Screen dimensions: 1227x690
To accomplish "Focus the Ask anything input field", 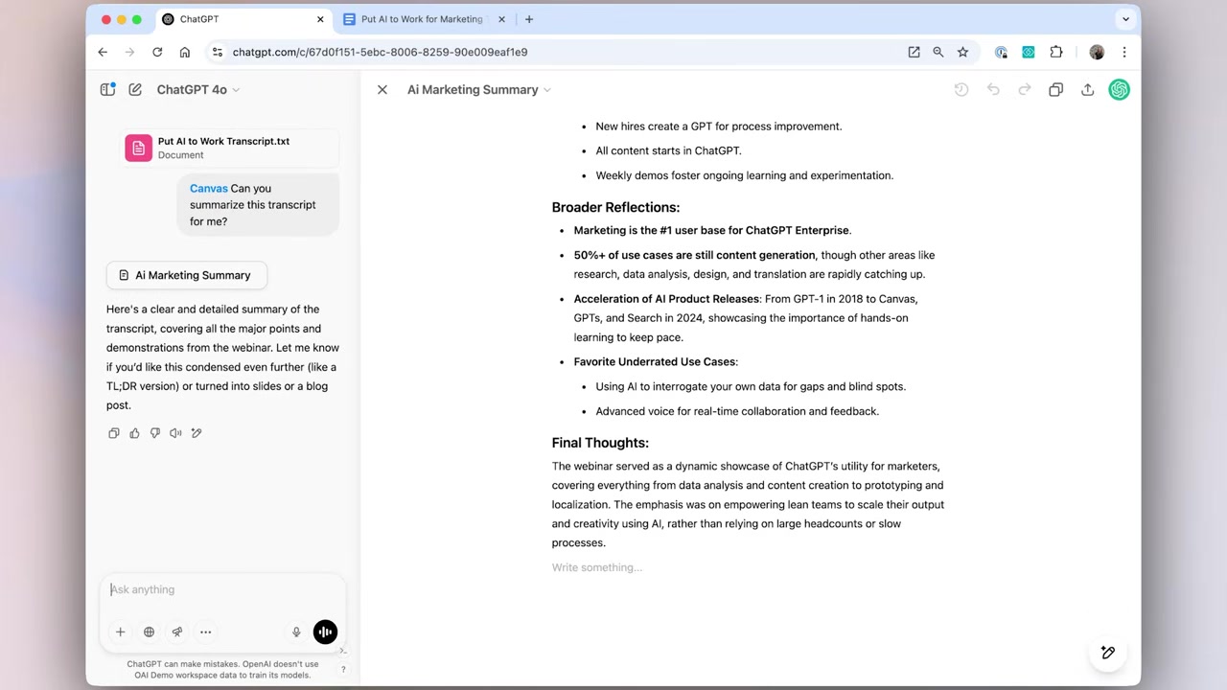I will click(x=222, y=589).
